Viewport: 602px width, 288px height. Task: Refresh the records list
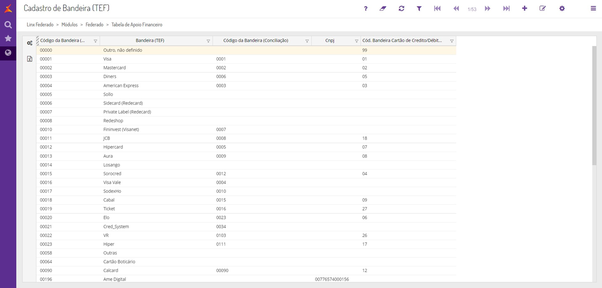point(401,9)
